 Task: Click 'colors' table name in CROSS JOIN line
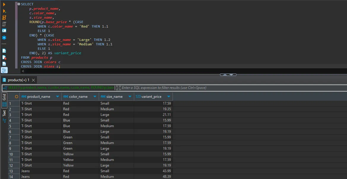click(x=50, y=62)
